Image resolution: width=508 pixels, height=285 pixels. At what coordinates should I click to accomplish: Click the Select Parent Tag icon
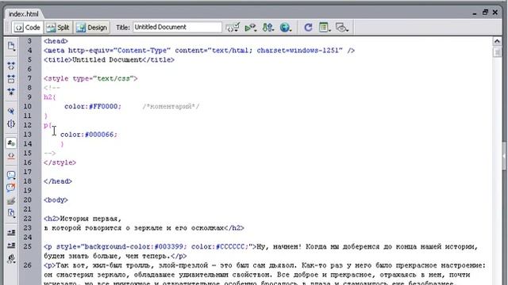click(x=11, y=111)
